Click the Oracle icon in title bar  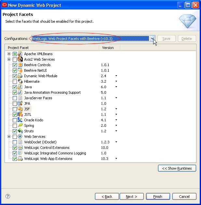click(x=4, y=5)
